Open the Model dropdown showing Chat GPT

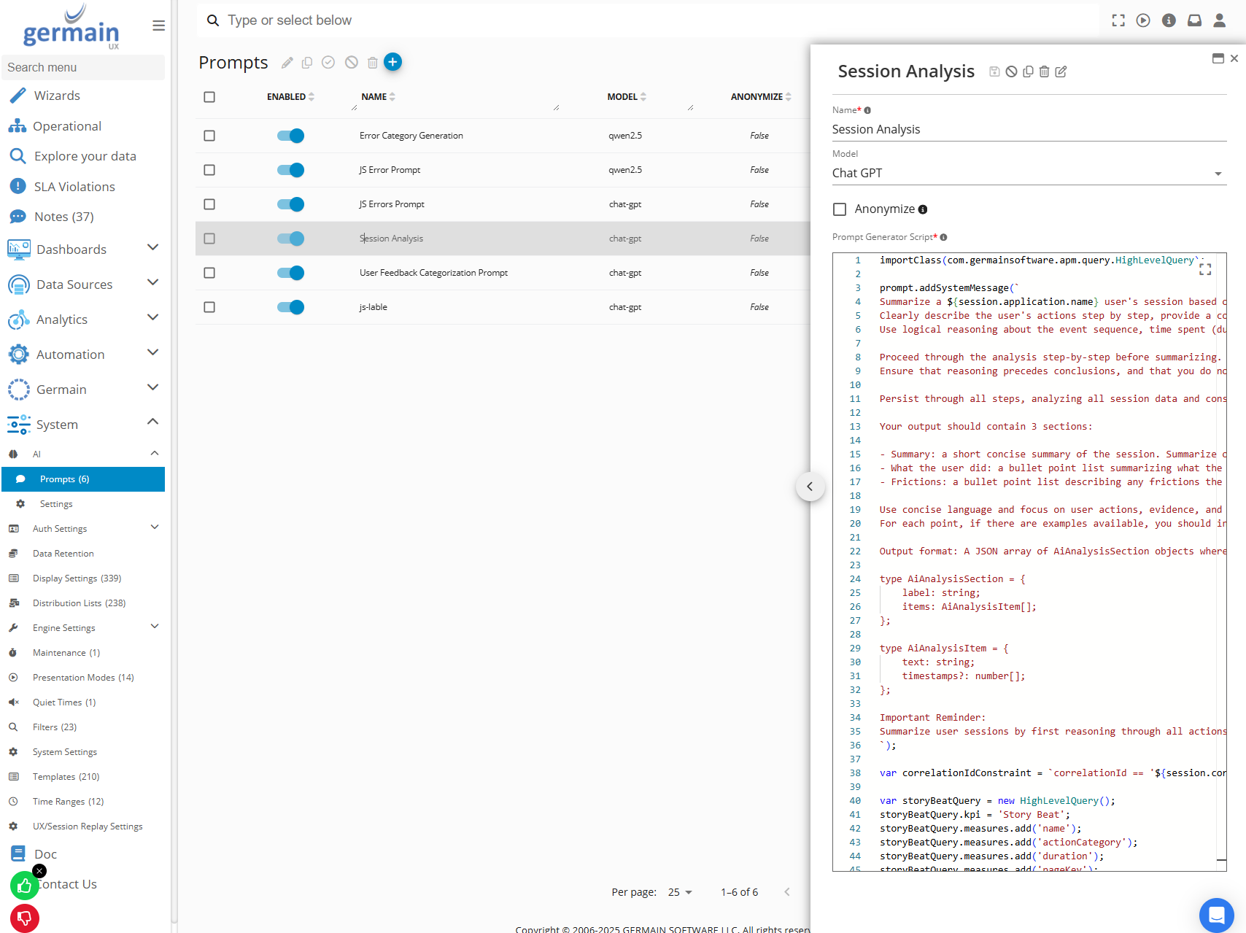(1029, 173)
